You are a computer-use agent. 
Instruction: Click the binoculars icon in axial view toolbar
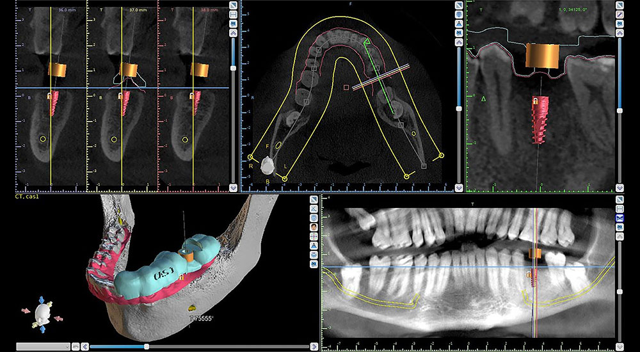[x=459, y=32]
